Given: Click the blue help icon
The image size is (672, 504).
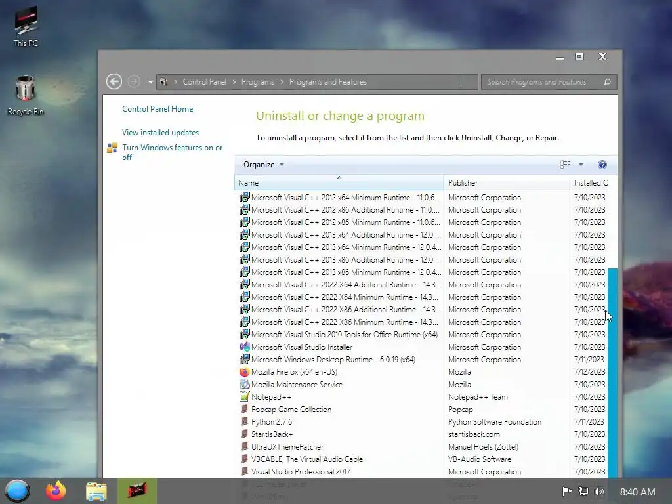Looking at the screenshot, I should (x=602, y=165).
